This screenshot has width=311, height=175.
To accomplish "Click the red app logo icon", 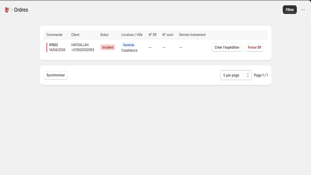I will click(x=7, y=10).
